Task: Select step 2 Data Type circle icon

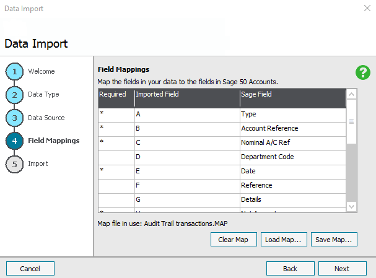Action: coord(15,95)
